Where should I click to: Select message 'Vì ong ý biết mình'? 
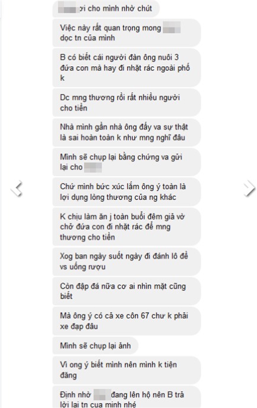tap(126, 370)
